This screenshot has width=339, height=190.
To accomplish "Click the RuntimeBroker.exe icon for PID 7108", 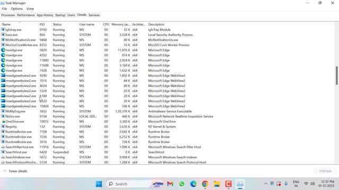I will tap(3, 131).
